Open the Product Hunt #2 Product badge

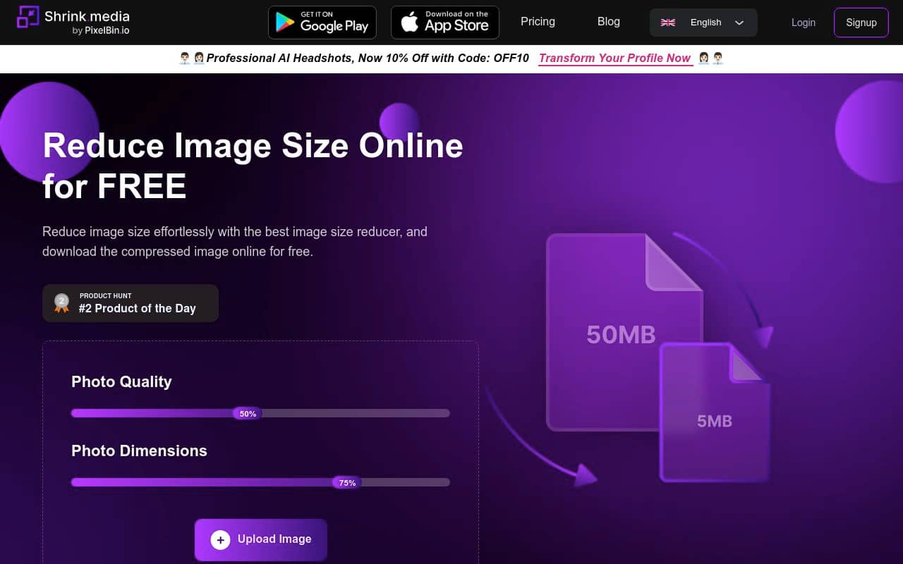point(131,303)
